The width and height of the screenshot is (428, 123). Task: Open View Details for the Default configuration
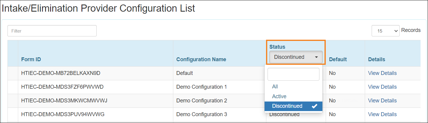[382, 73]
